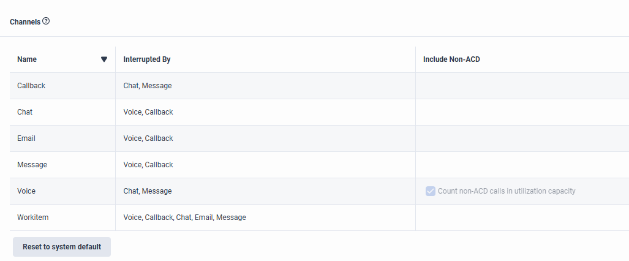The height and width of the screenshot is (261, 629).
Task: Click the Interrupted By column header
Action: [x=147, y=59]
